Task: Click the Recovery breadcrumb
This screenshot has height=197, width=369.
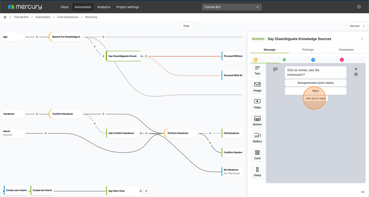Action: [x=91, y=17]
